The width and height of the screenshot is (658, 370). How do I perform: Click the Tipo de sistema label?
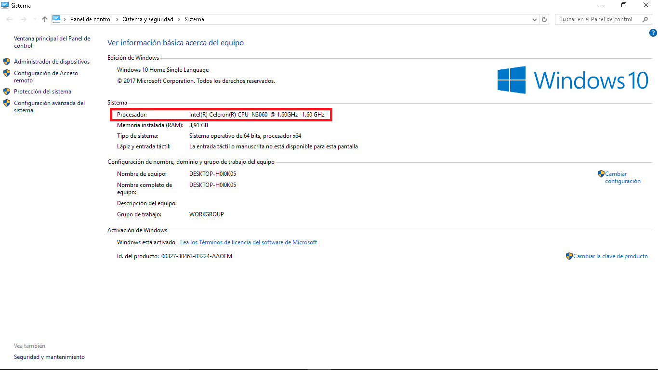138,136
